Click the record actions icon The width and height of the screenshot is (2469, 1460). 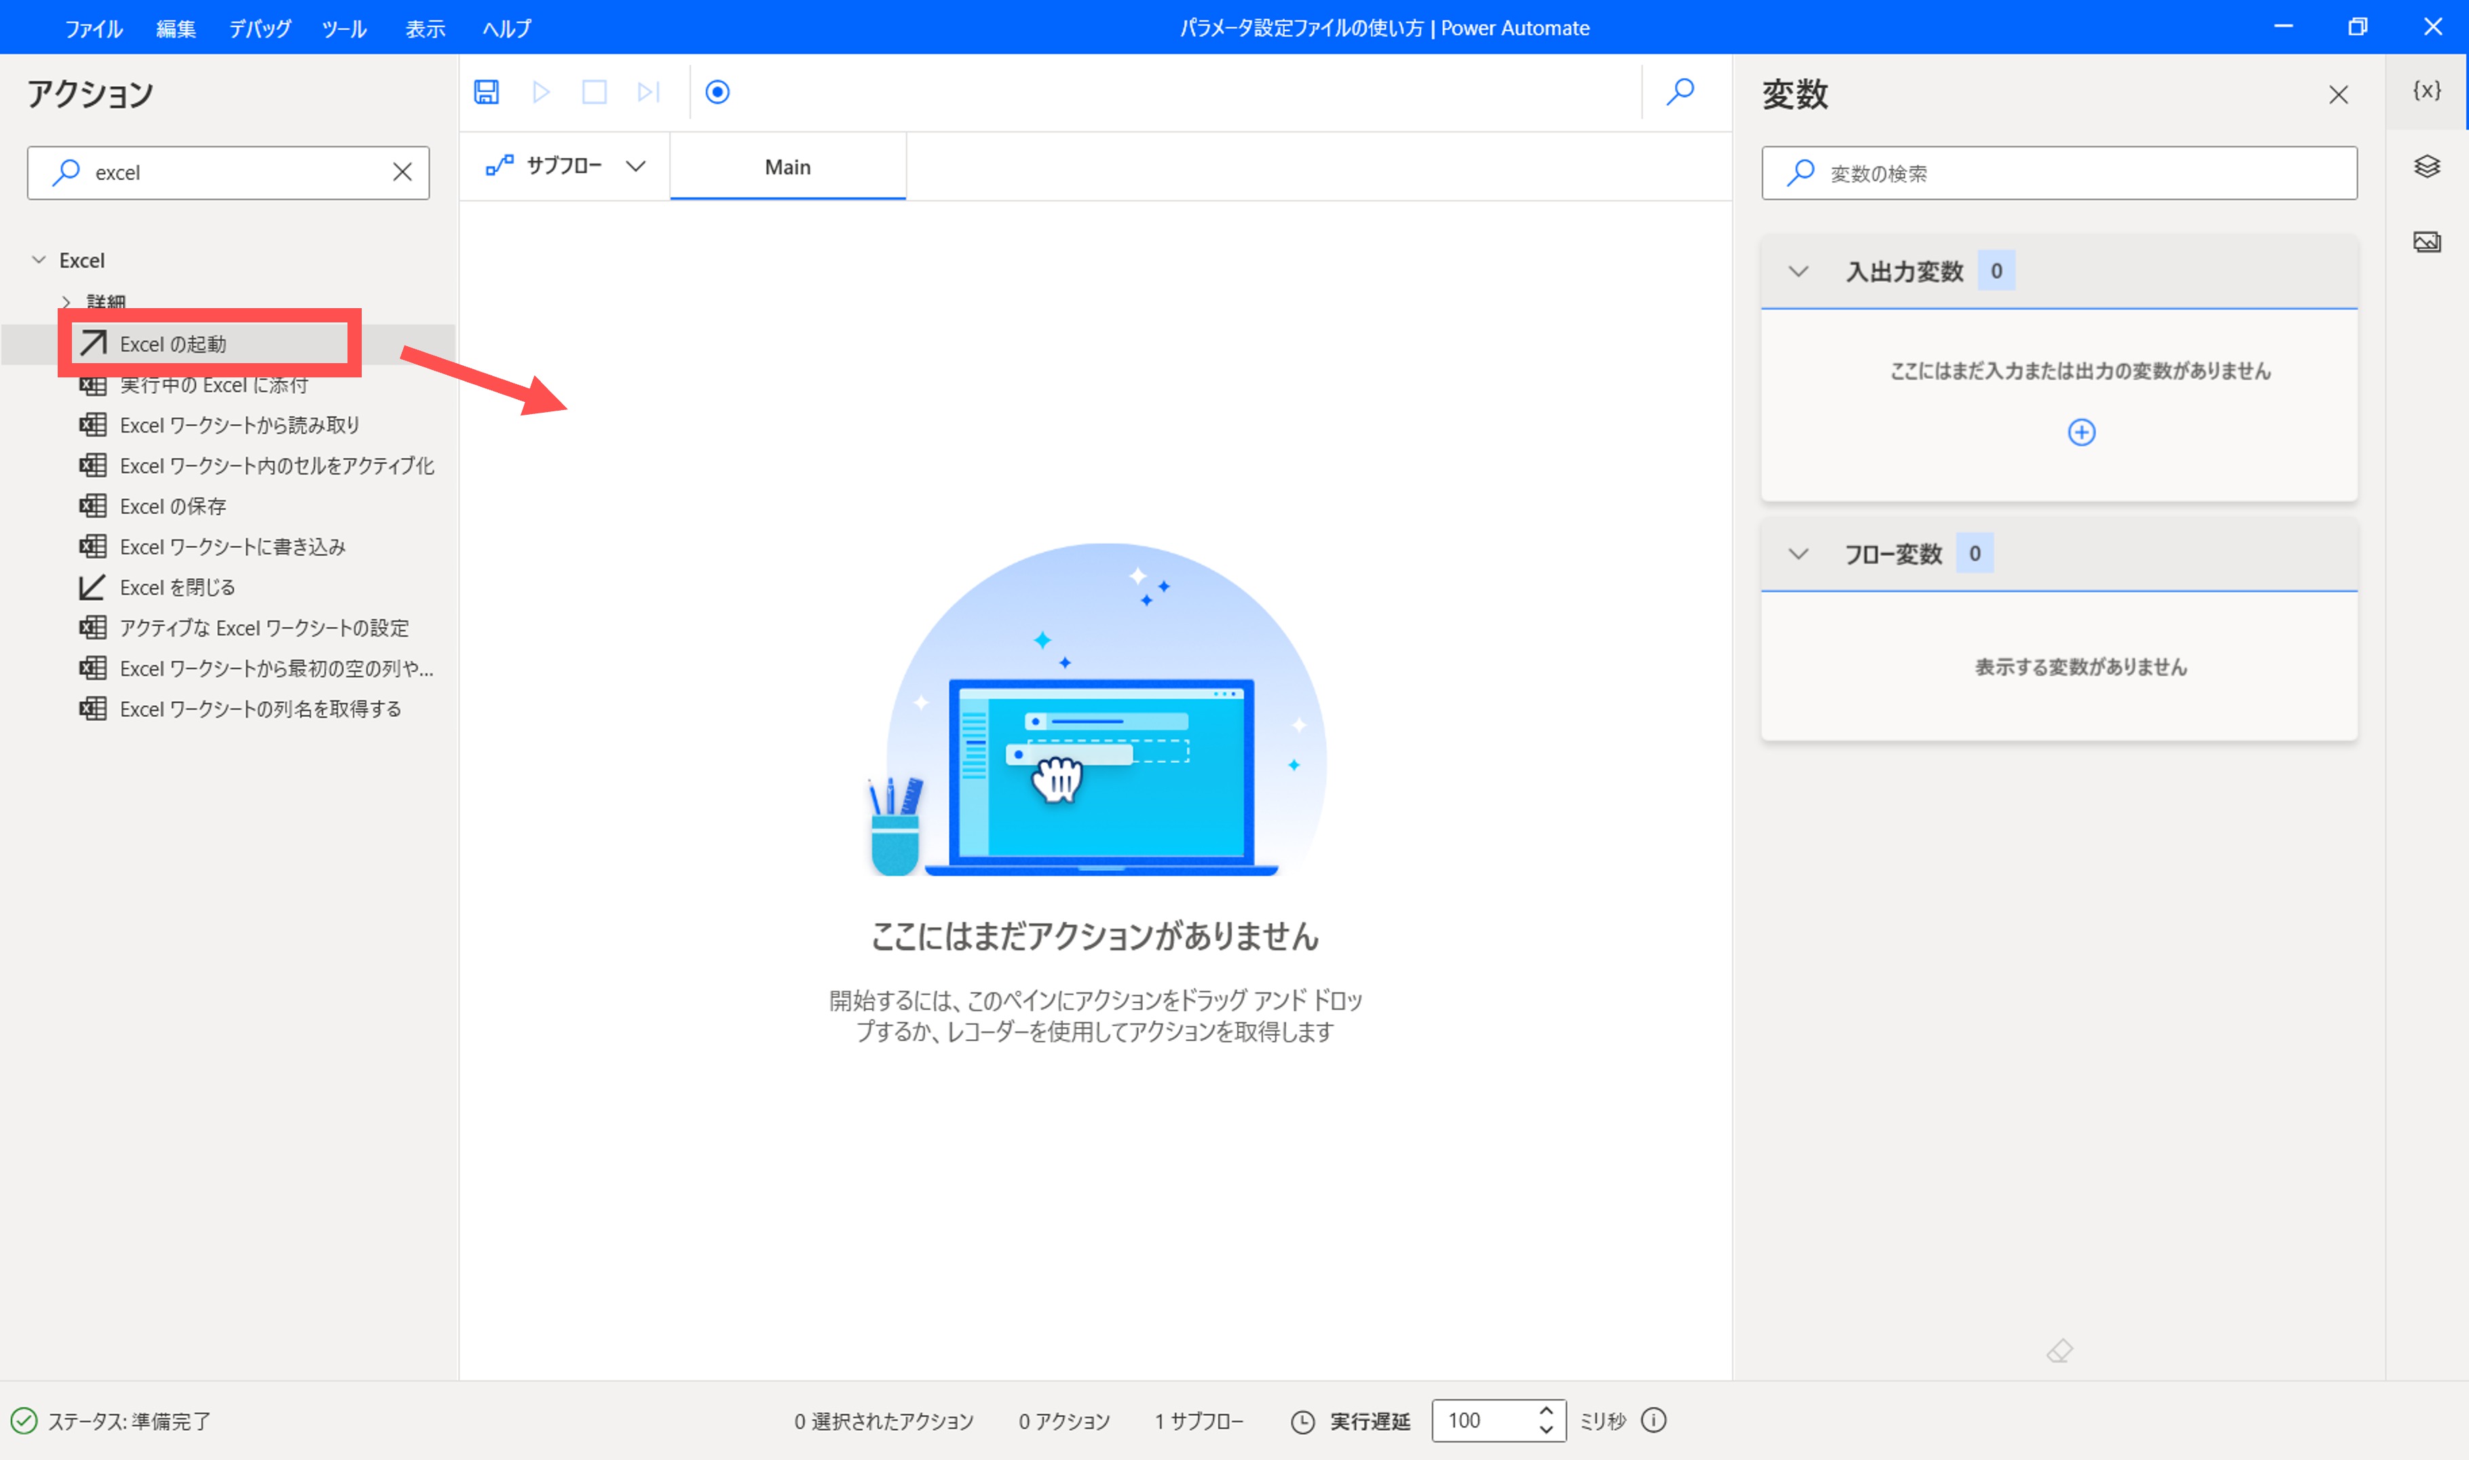pos(717,92)
